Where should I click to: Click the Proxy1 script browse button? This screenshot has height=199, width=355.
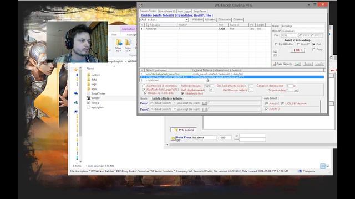pos(205,103)
